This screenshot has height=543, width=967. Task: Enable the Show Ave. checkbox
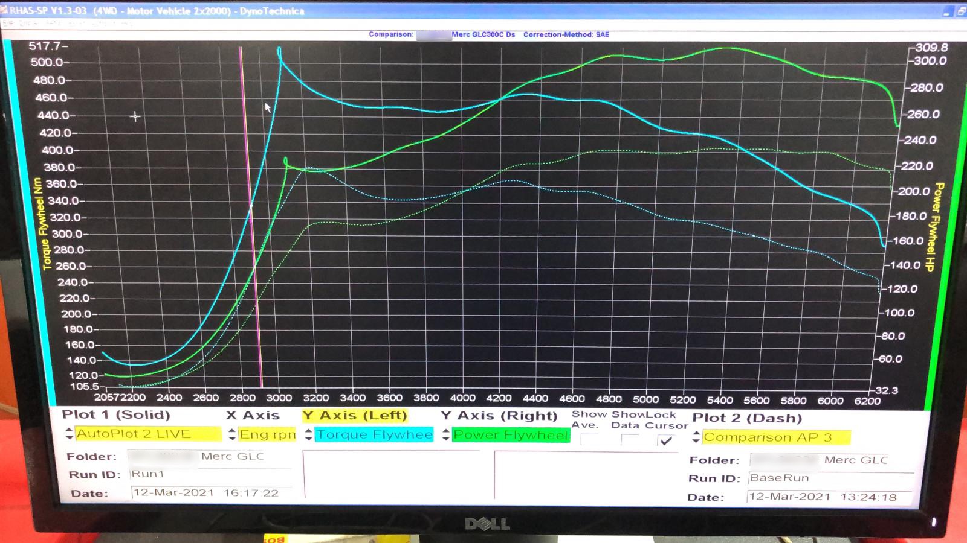589,440
